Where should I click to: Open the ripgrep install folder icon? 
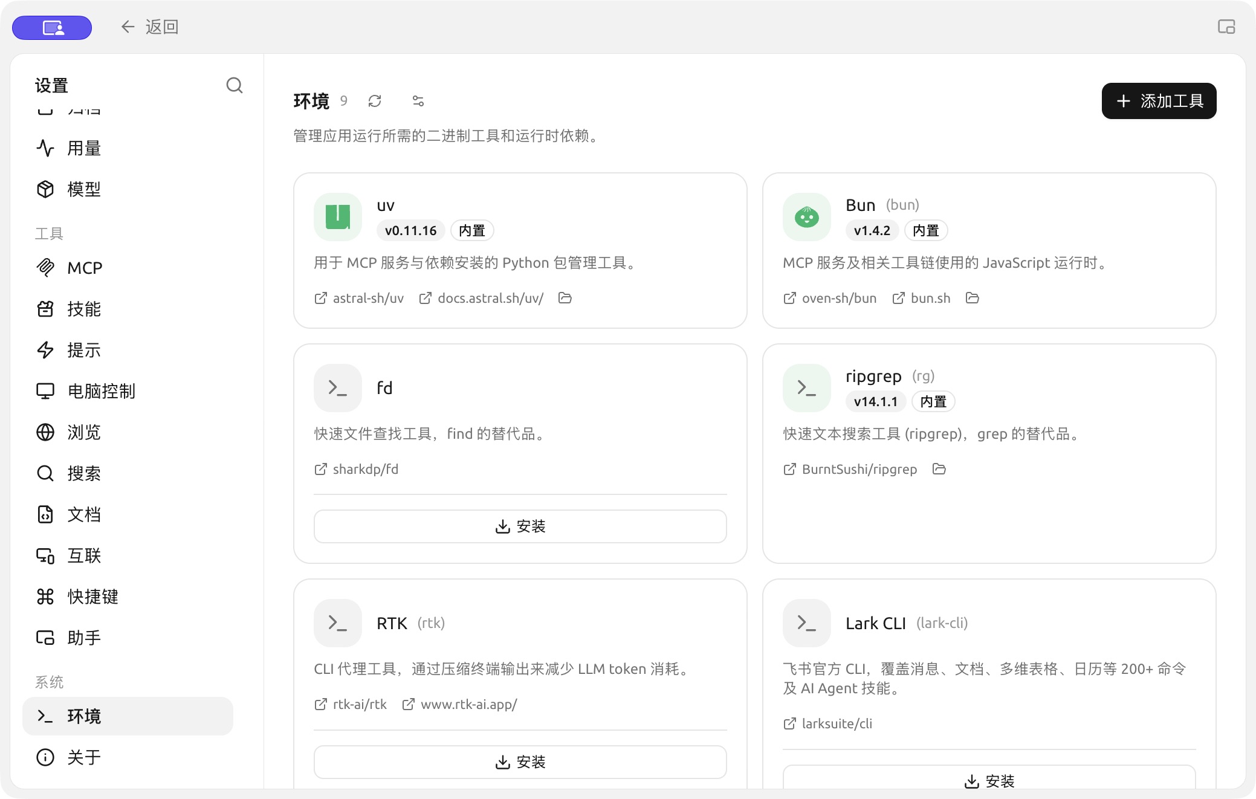pos(939,469)
